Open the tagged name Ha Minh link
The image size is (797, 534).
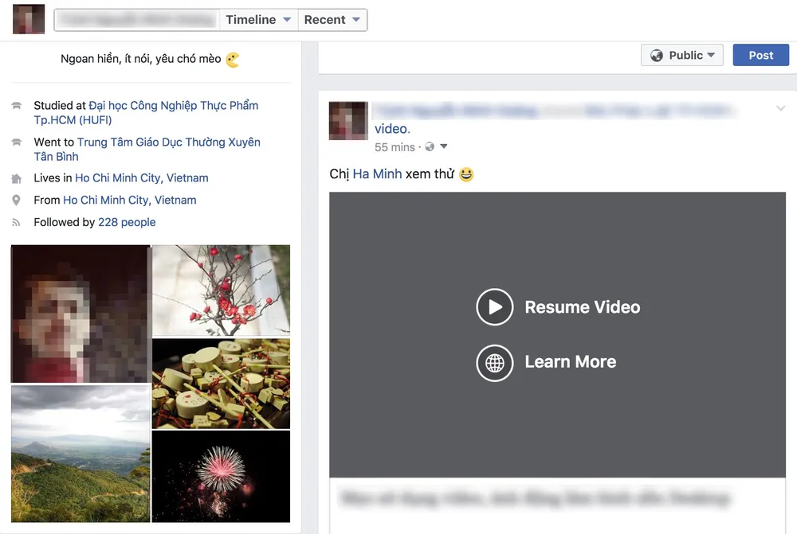pos(377,173)
